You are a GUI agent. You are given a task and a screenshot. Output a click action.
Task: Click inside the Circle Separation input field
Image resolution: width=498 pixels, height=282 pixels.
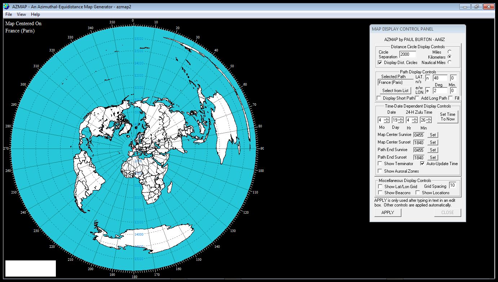(x=407, y=54)
